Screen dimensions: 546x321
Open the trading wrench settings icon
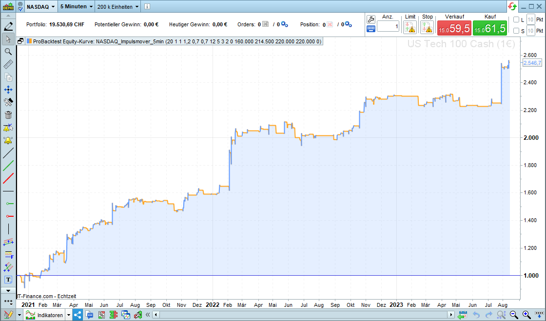click(371, 19)
